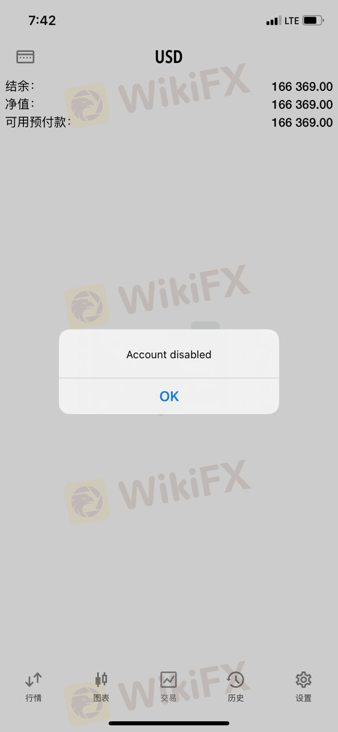
Task: Open the 设置 tab label
Action: point(303,698)
